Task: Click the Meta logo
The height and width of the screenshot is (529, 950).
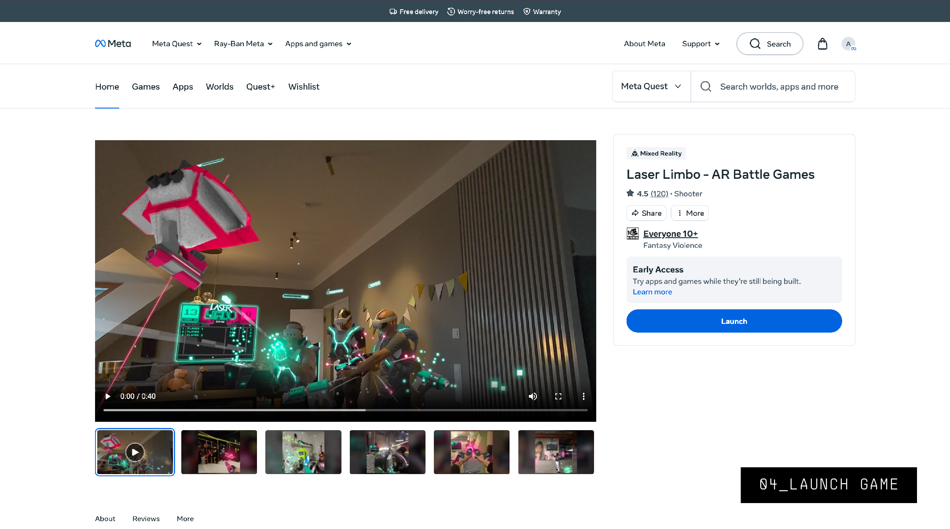Action: click(113, 43)
